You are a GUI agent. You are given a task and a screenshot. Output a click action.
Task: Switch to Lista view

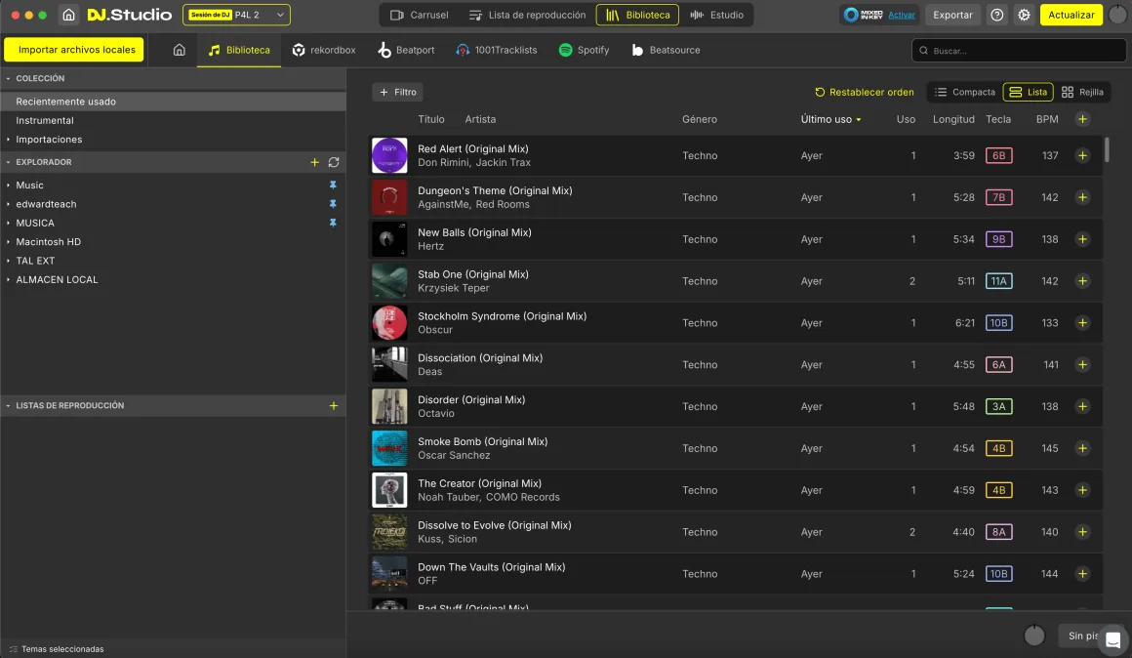1028,92
